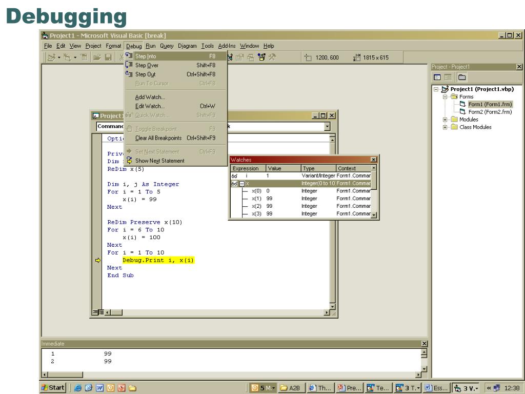Screen dimensions: 525x394
Task: Open the Add Project dropdown arrow
Action: (x=59, y=57)
